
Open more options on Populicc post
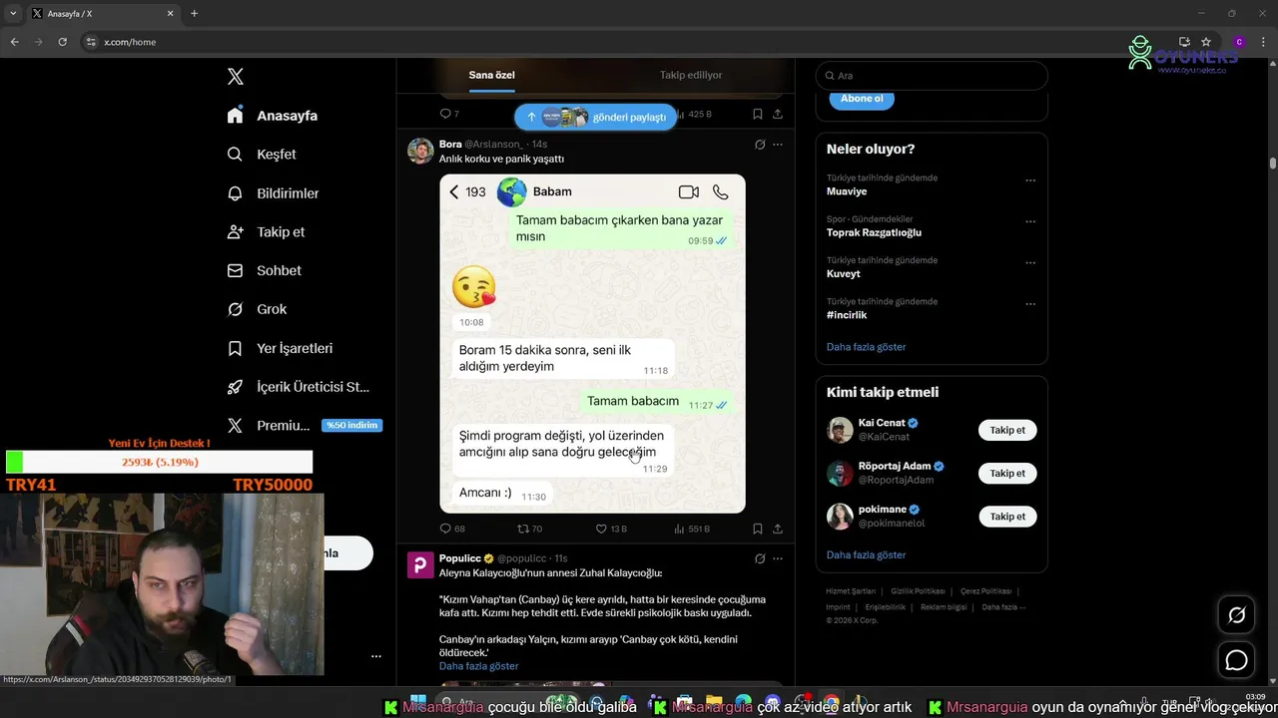click(778, 558)
